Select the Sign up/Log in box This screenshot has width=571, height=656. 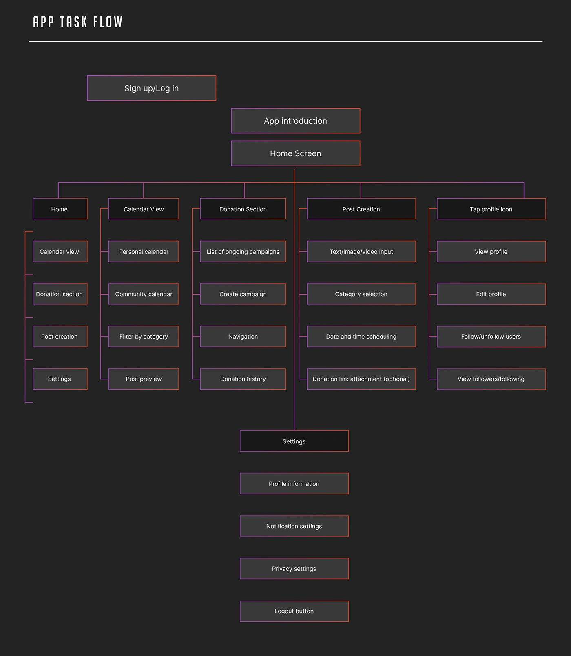(x=152, y=88)
